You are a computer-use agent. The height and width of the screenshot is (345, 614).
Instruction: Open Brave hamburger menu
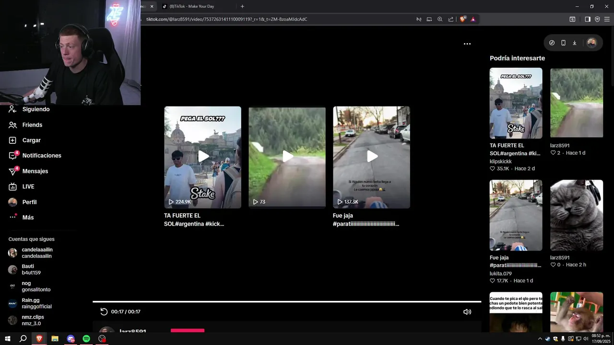607,19
